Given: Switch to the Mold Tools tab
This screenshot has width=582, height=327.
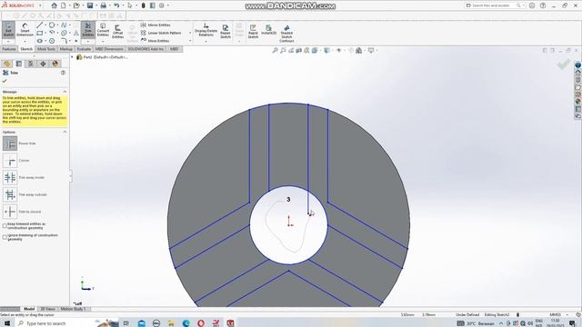Looking at the screenshot, I should [46, 49].
